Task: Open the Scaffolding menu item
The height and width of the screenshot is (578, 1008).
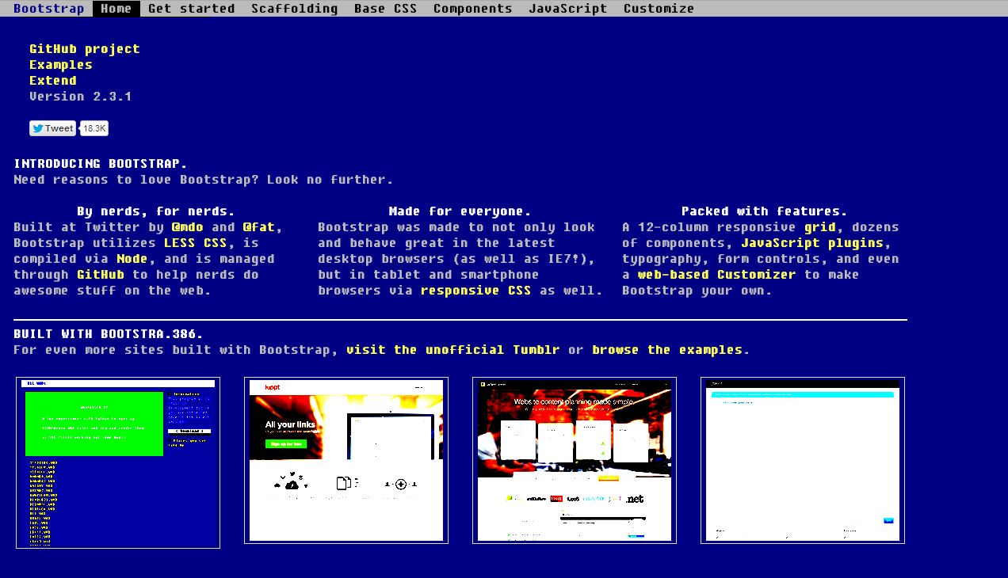Action: coord(294,9)
